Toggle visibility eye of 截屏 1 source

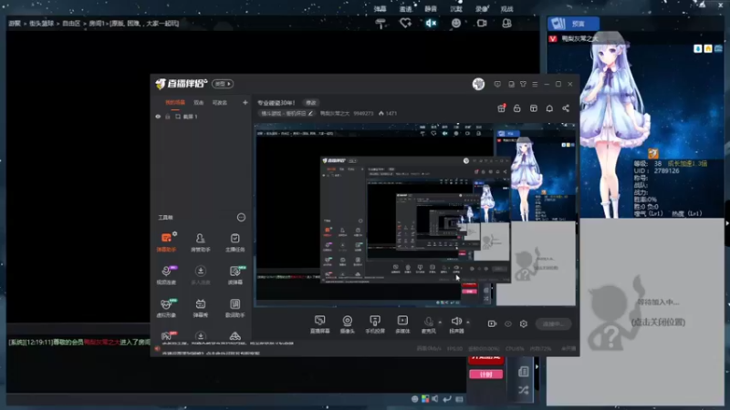[158, 117]
